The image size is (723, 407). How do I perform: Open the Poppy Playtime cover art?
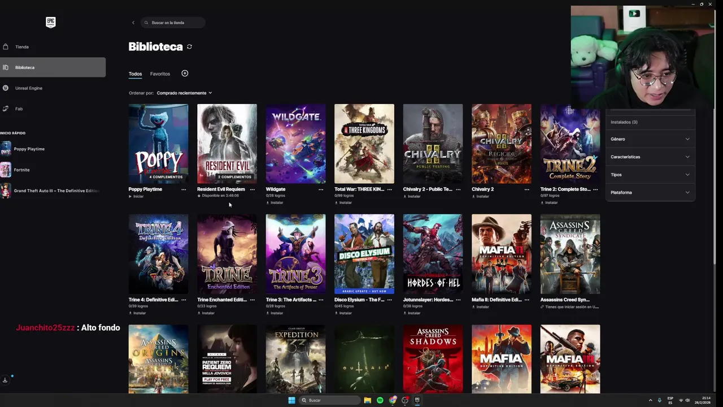158,144
